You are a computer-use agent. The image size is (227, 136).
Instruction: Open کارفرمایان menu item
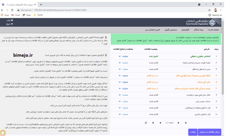pos(185,30)
